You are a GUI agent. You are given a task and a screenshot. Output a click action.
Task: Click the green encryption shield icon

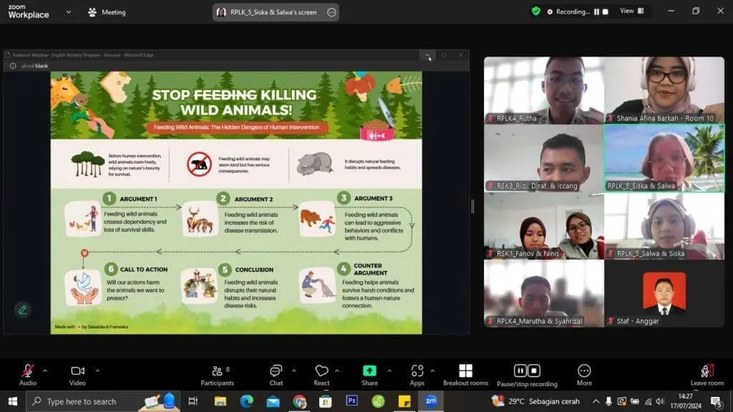tap(535, 11)
